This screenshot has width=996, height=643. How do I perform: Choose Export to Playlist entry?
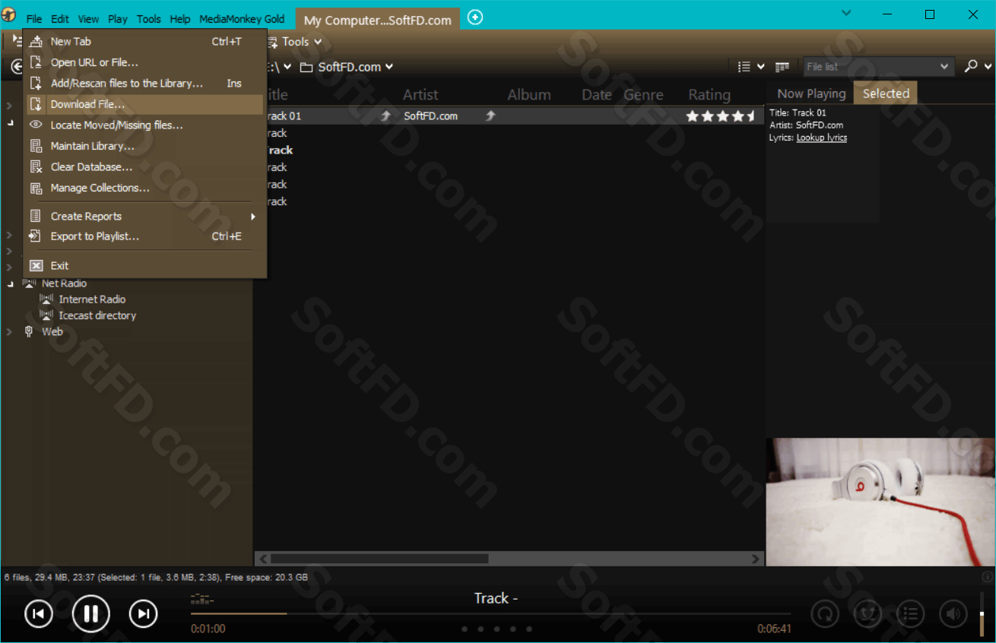pyautogui.click(x=145, y=236)
